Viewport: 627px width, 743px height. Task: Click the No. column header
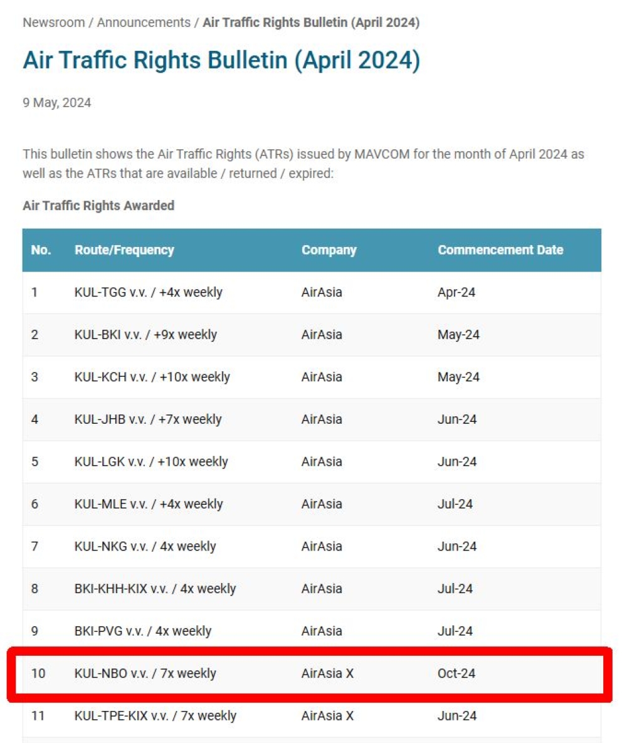[41, 250]
